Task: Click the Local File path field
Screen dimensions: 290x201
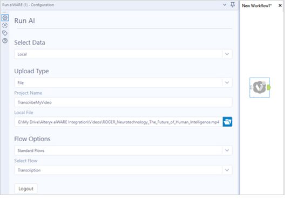Action: [x=118, y=122]
